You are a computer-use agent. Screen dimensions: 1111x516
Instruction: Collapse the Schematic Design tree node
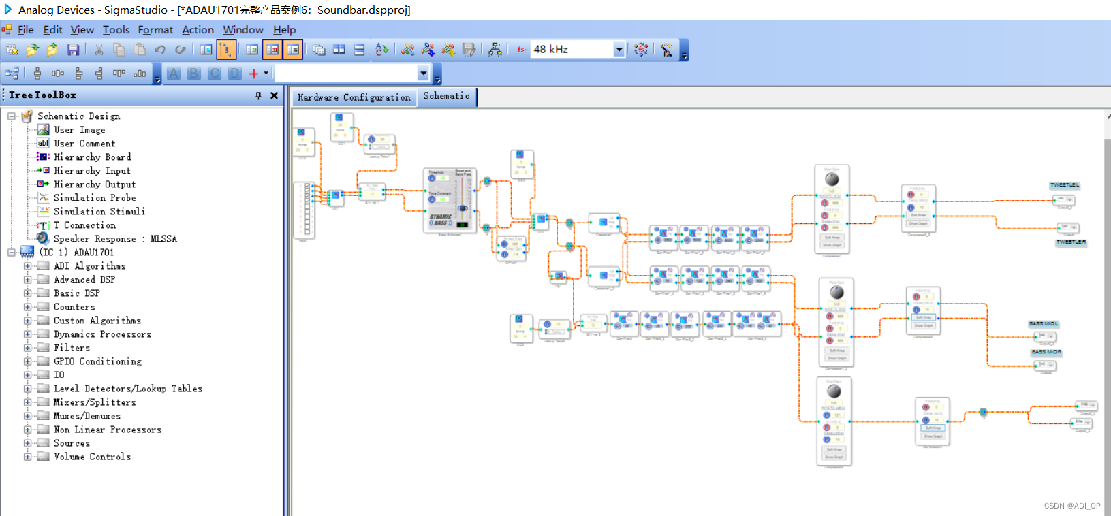click(x=12, y=116)
